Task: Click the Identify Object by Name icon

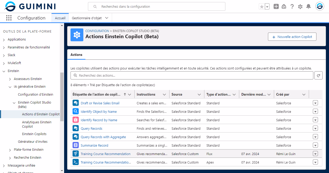Action: [75, 111]
